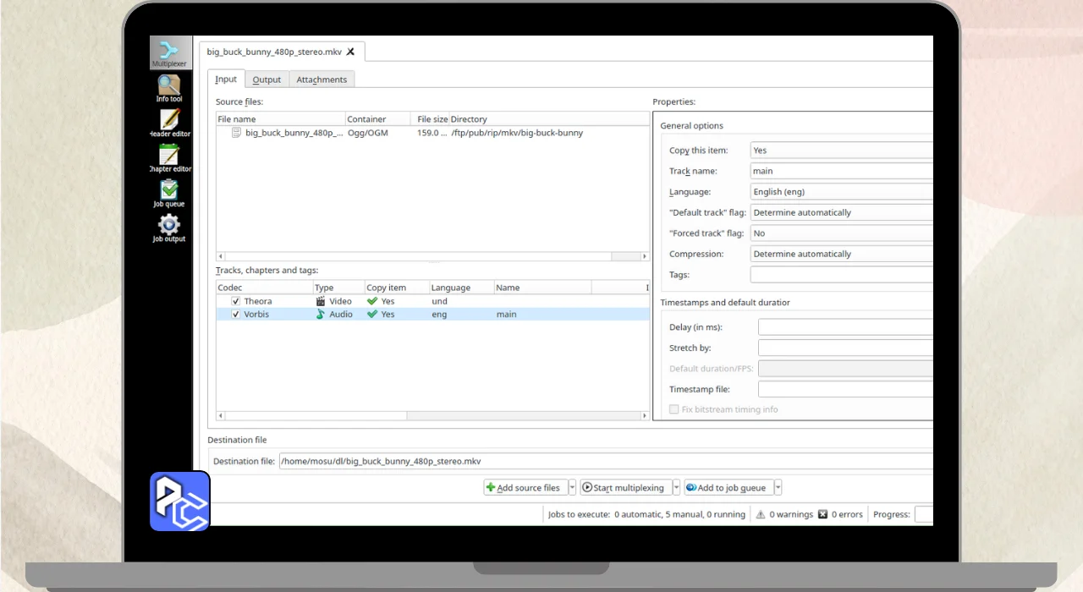Click the Start multiplexing button
Screen dimensions: 1083x592
pos(624,488)
